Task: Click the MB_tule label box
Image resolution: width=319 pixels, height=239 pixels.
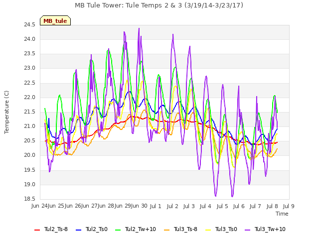Action: 55,20
